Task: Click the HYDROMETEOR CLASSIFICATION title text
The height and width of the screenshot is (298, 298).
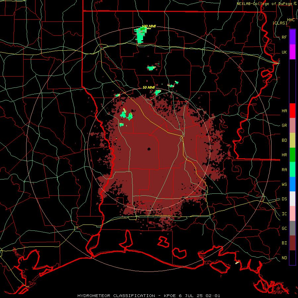Action: click(116, 296)
